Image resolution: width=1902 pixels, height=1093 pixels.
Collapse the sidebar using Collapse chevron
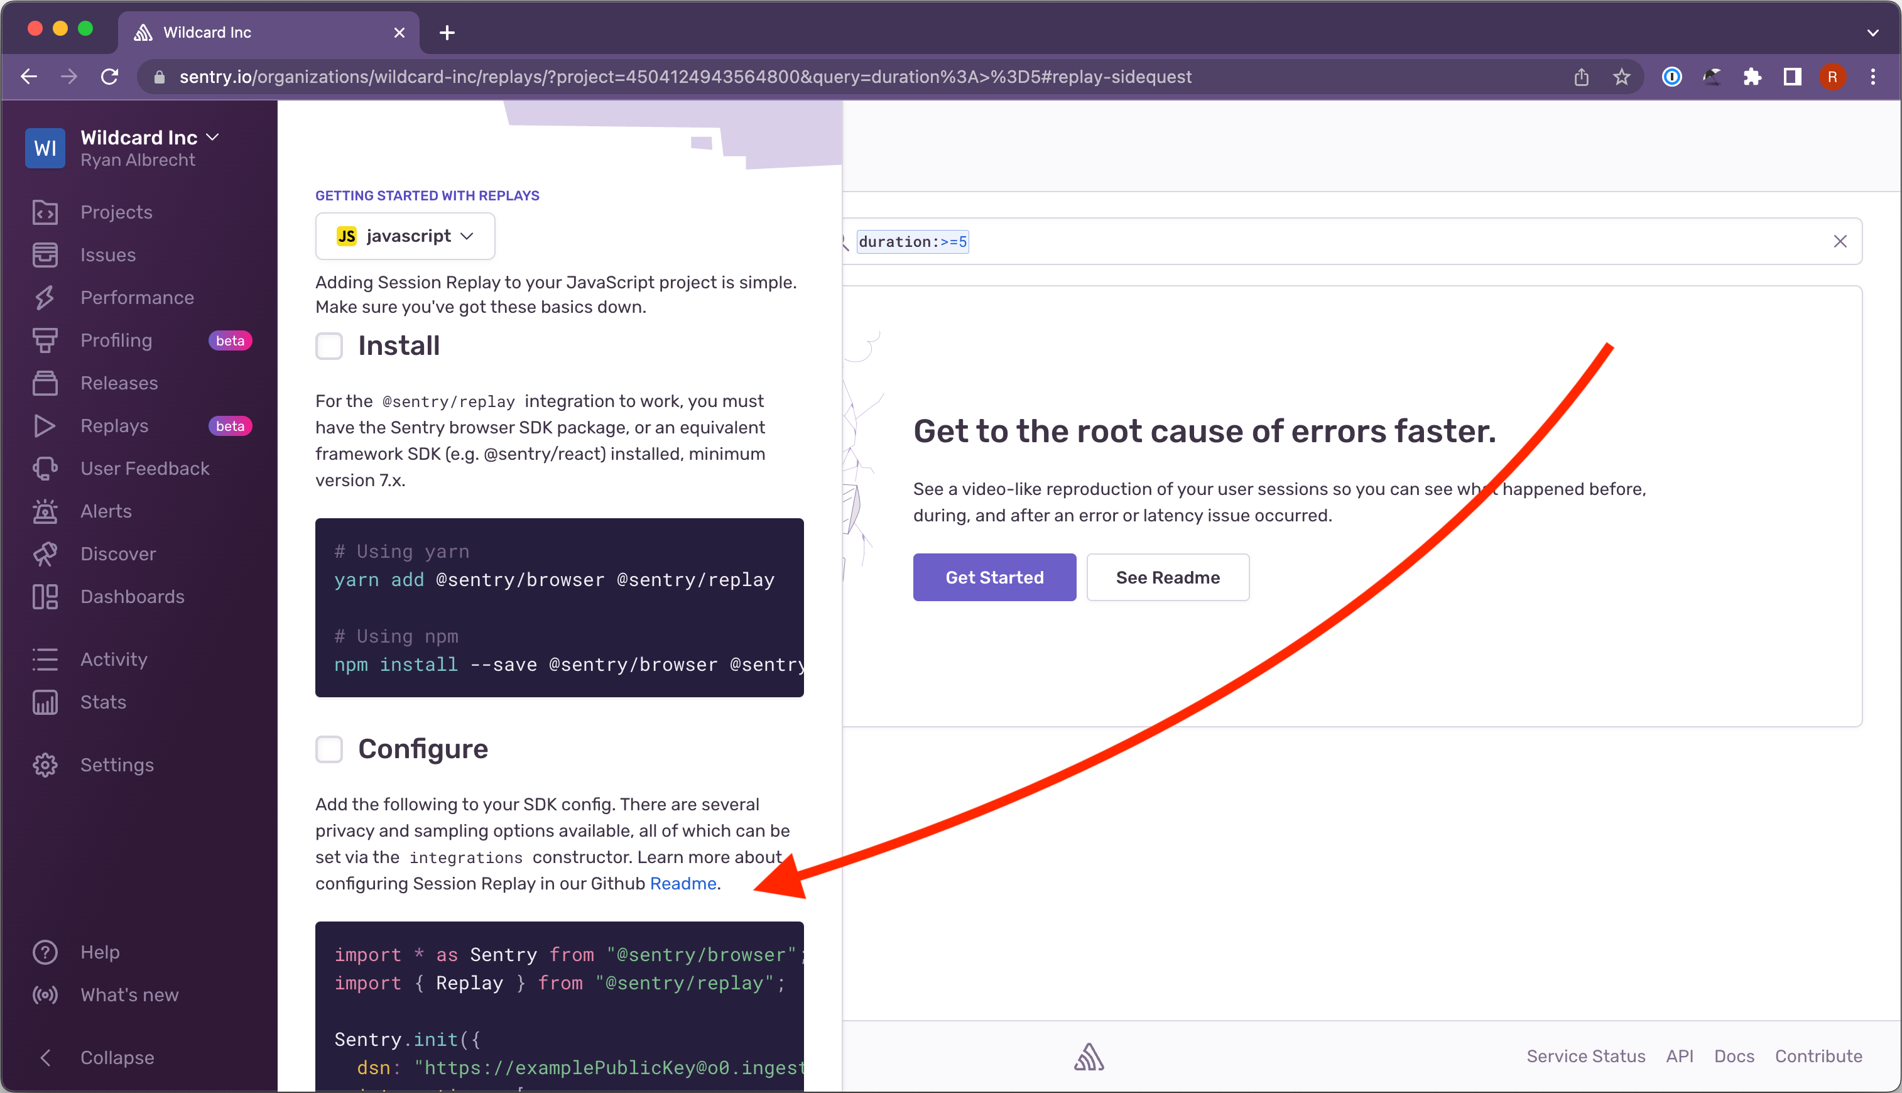tap(45, 1057)
